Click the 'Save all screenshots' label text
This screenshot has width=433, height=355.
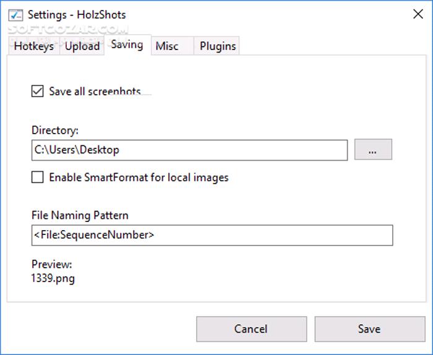pyautogui.click(x=95, y=92)
